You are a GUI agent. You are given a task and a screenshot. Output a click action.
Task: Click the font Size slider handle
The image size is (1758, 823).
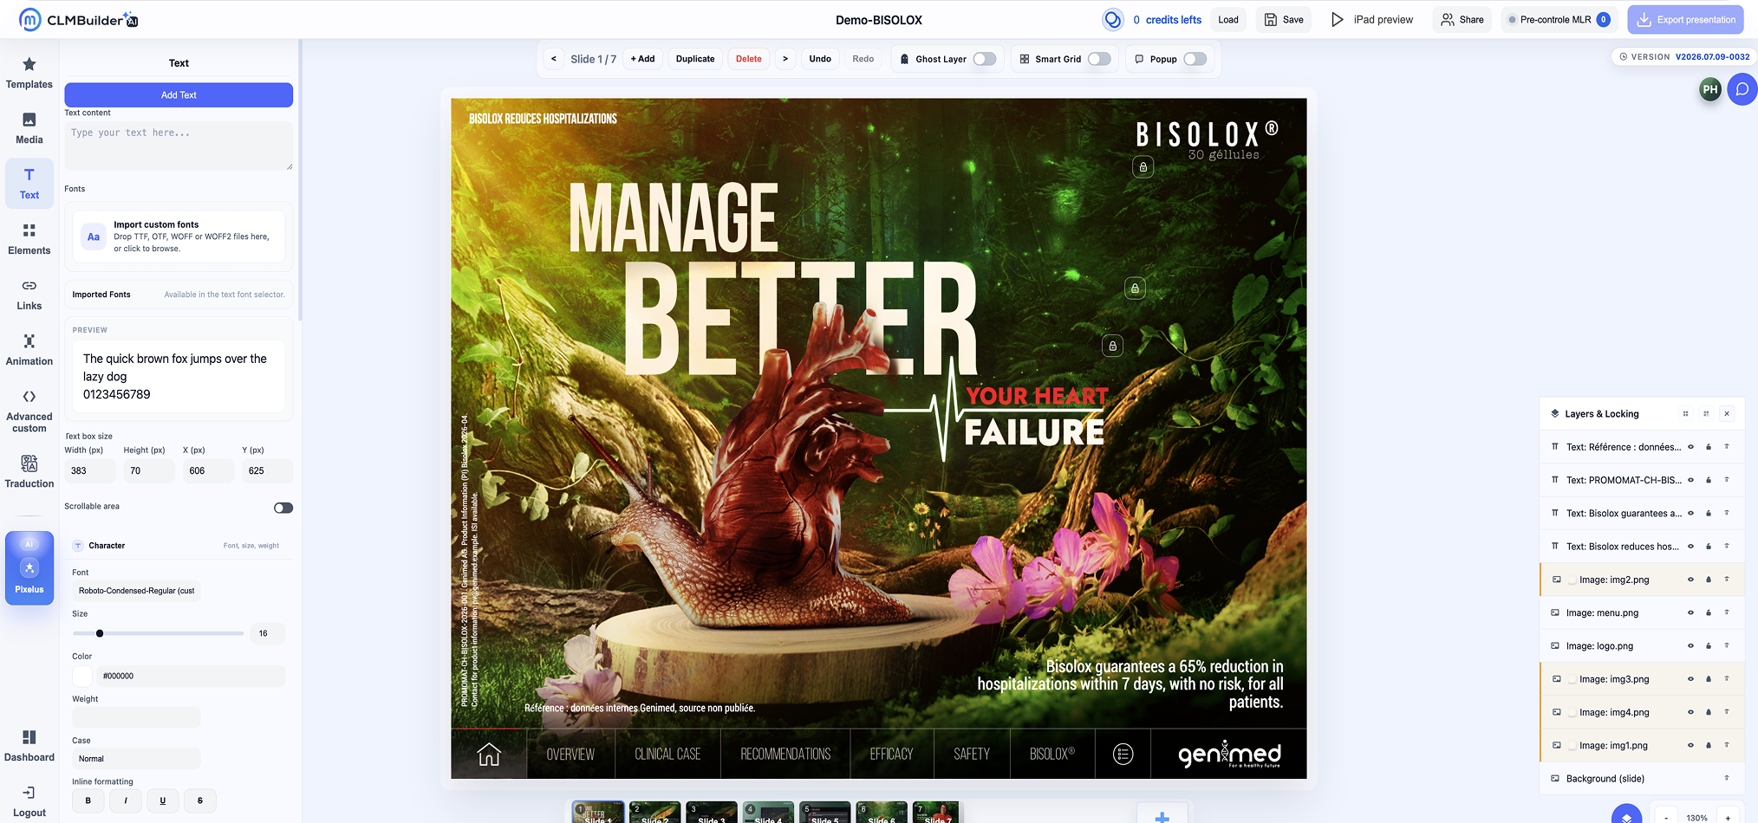100,633
